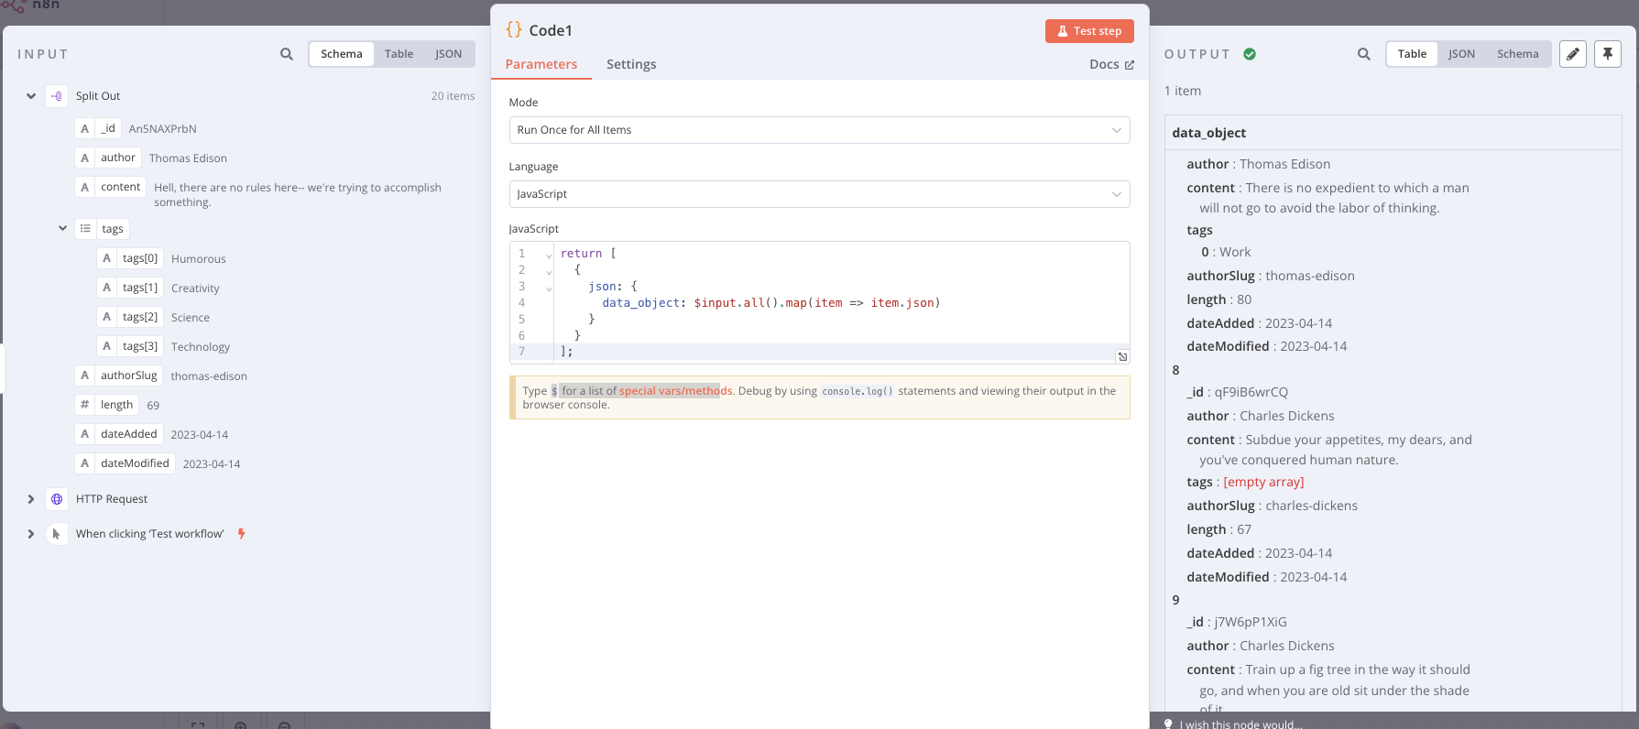
Task: Click the tags[0] field pill
Action: pos(130,259)
